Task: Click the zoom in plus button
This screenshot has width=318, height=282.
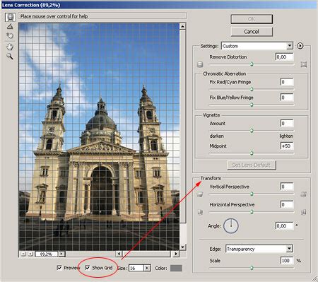Action: [30, 254]
